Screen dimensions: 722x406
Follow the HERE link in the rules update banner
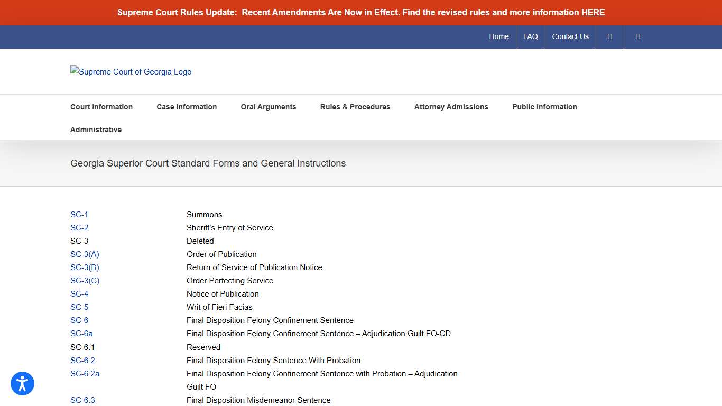tap(593, 12)
